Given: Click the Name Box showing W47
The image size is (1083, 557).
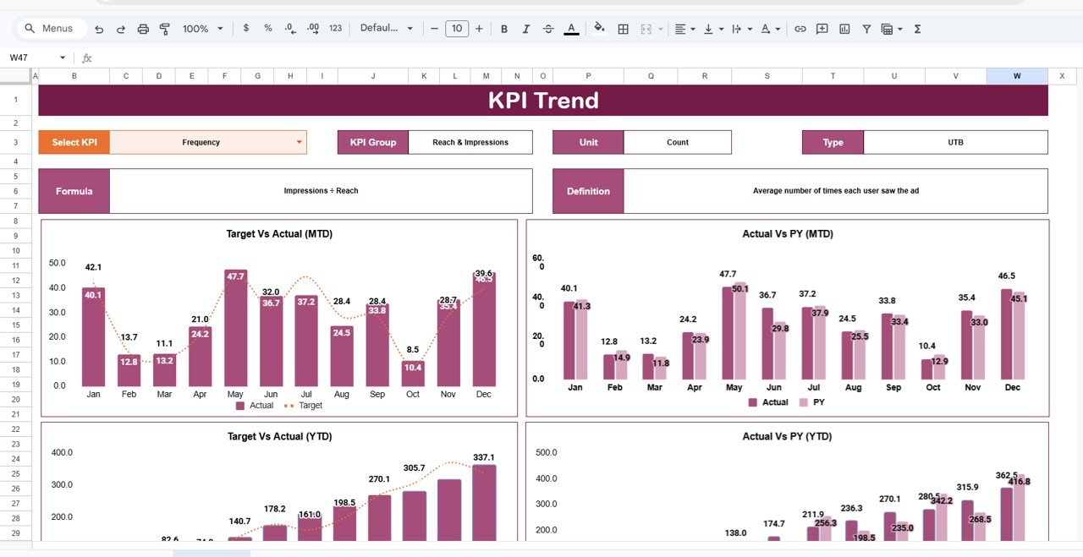Looking at the screenshot, I should [x=27, y=57].
